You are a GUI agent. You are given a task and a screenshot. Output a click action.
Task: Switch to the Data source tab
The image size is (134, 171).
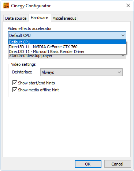[16, 18]
